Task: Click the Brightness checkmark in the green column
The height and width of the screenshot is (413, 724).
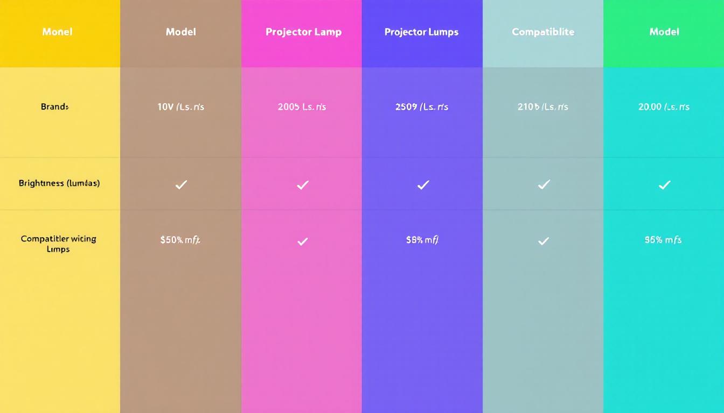Action: coord(665,185)
